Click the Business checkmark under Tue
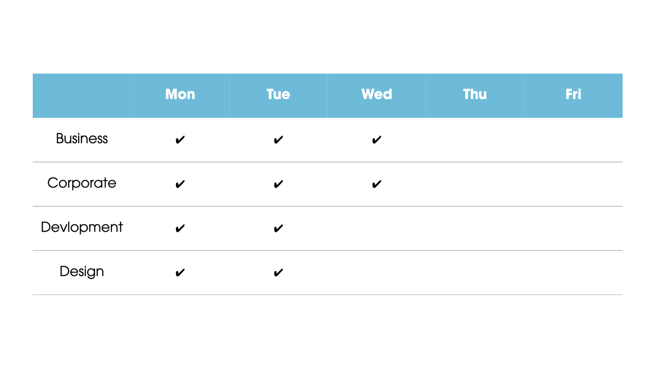Image resolution: width=655 pixels, height=368 pixels. (x=278, y=140)
